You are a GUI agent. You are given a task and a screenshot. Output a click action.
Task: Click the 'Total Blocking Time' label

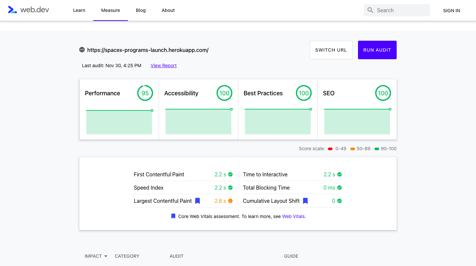(x=266, y=188)
